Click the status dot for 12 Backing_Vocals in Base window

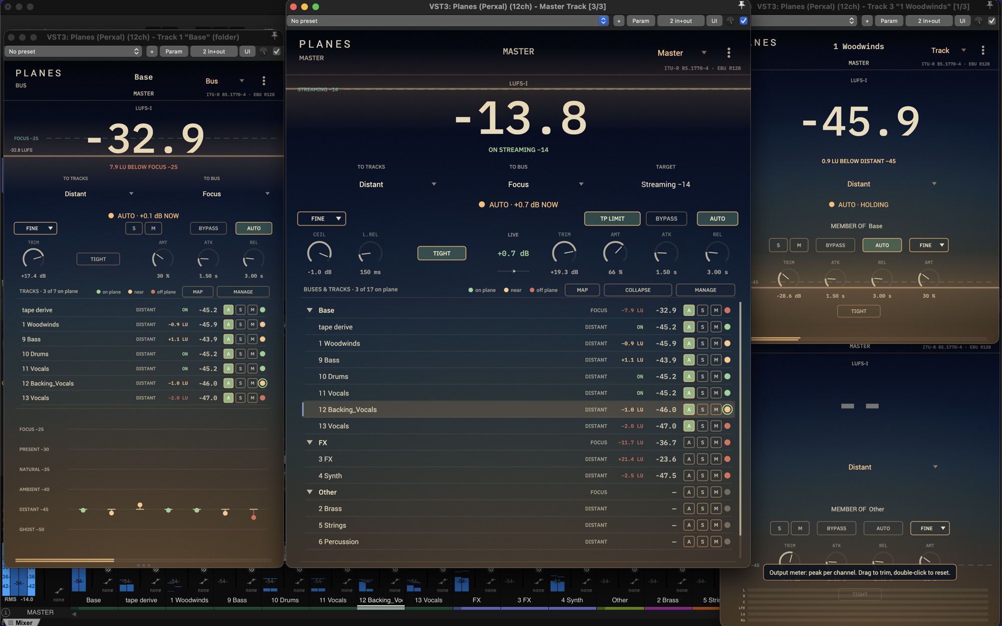(x=263, y=383)
